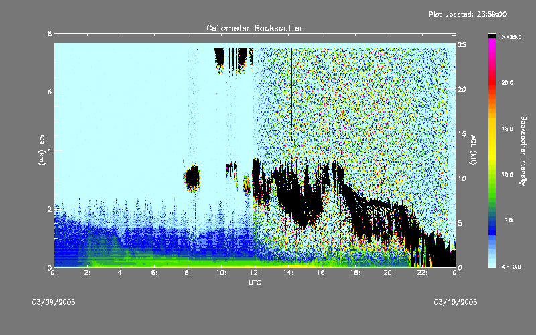
Task: Click the "18:" UTC tick label
Action: tap(355, 273)
